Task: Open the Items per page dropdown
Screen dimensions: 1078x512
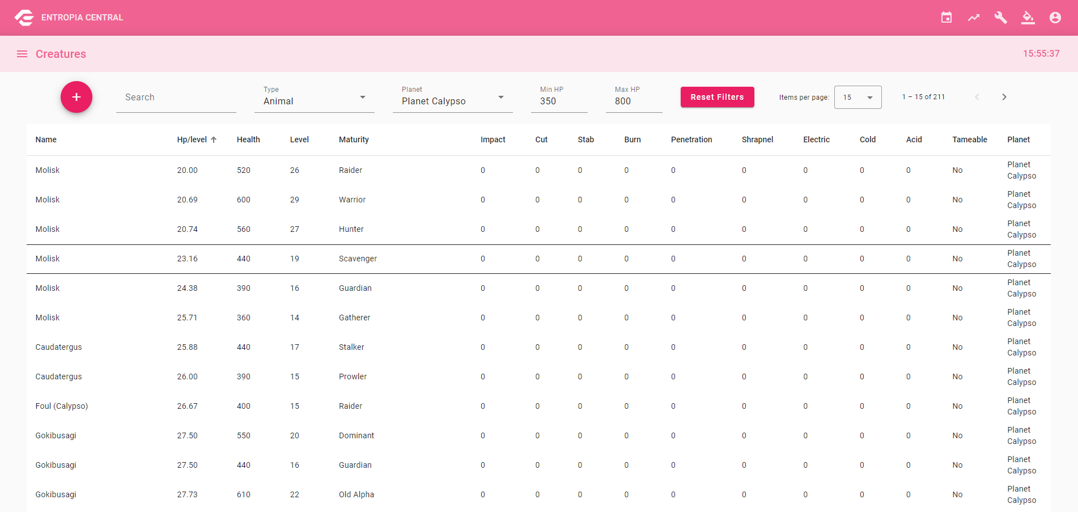Action: pos(858,97)
